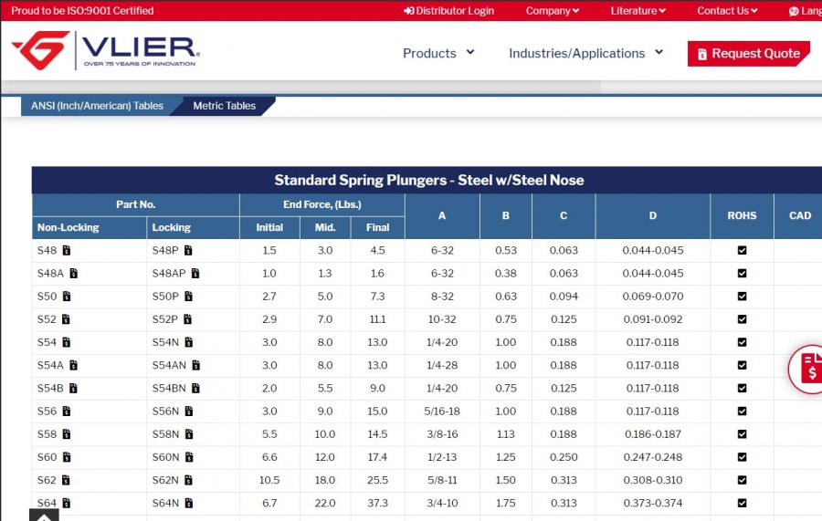The width and height of the screenshot is (822, 521).
Task: Open the Contact Us dropdown menu
Action: (x=727, y=10)
